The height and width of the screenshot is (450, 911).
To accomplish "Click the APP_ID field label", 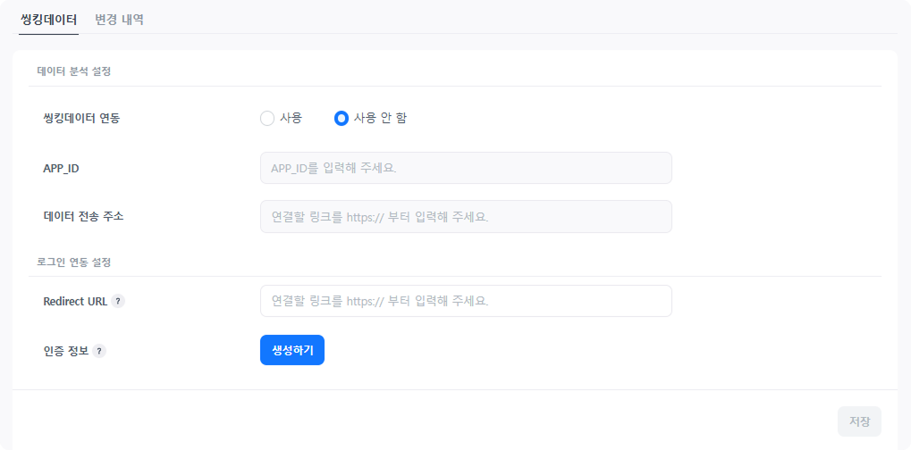I will [x=61, y=168].
